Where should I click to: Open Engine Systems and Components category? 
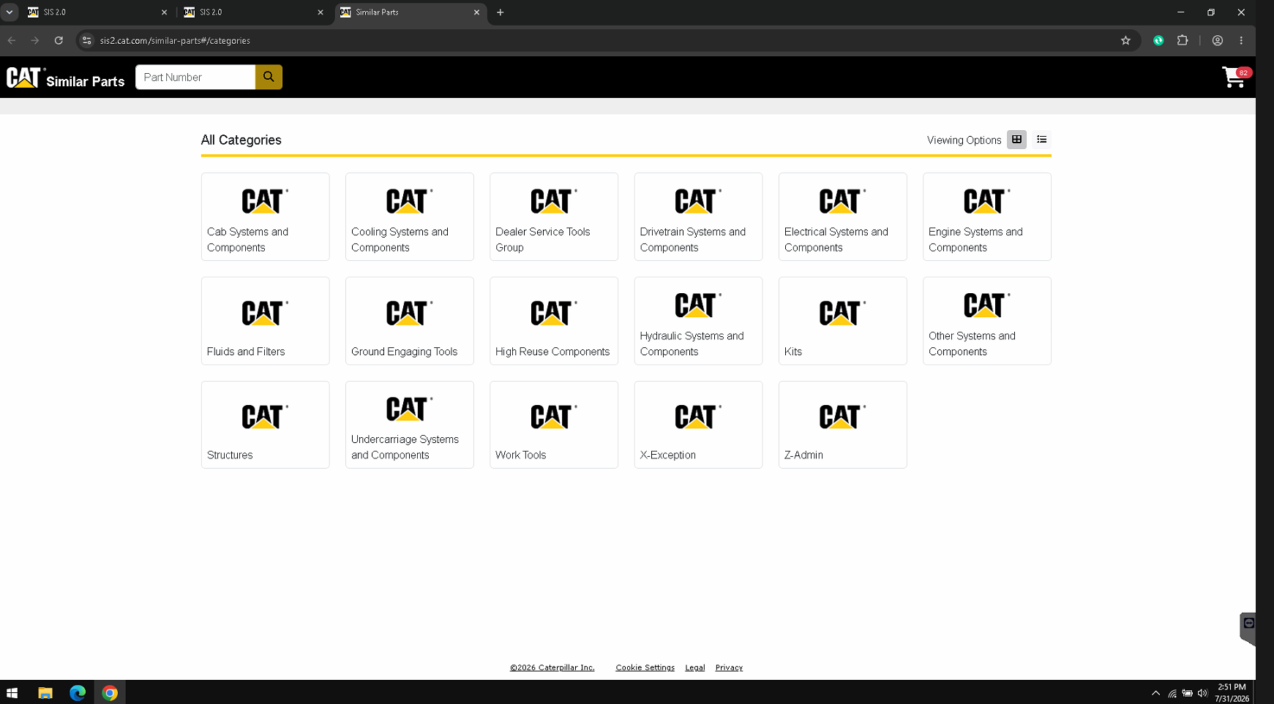point(986,216)
